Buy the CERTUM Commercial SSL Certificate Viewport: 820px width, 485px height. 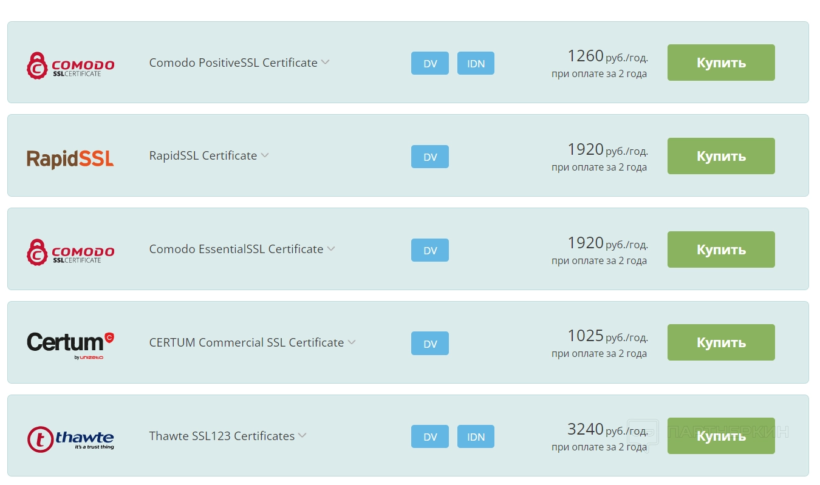[x=721, y=342]
